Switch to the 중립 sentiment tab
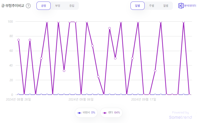The image size is (197, 123). 72,6
